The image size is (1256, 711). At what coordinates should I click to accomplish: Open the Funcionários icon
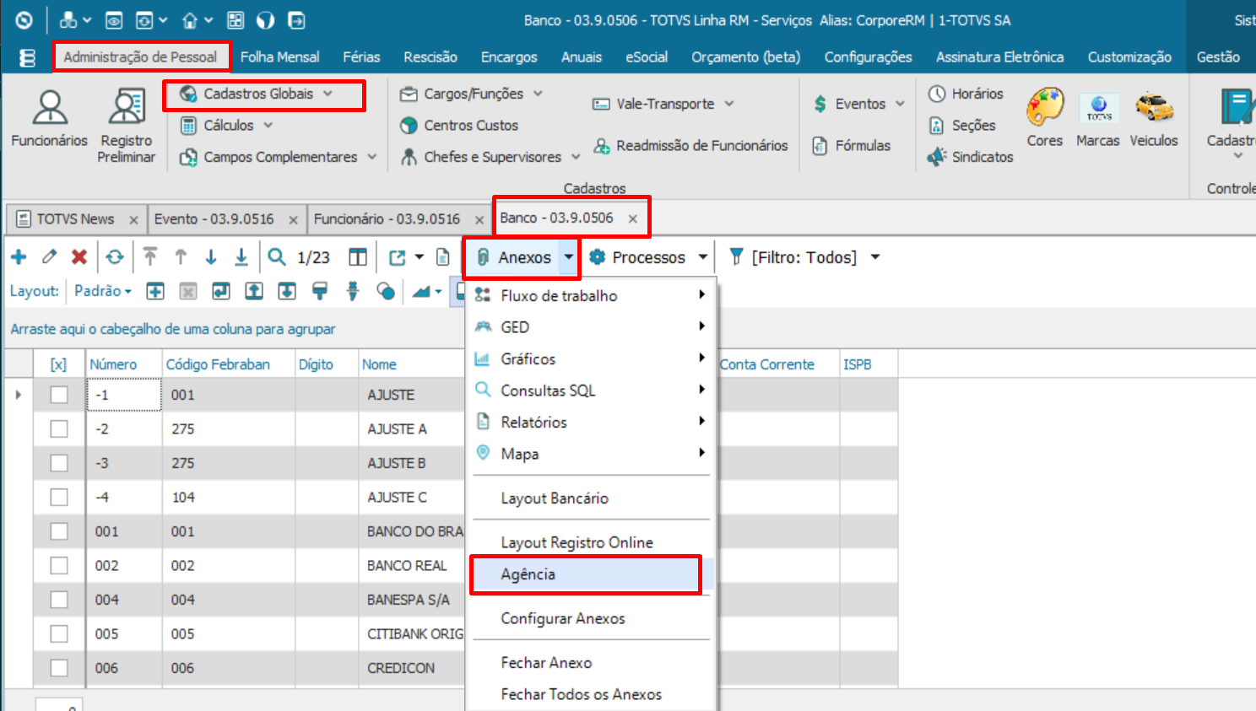(x=50, y=119)
